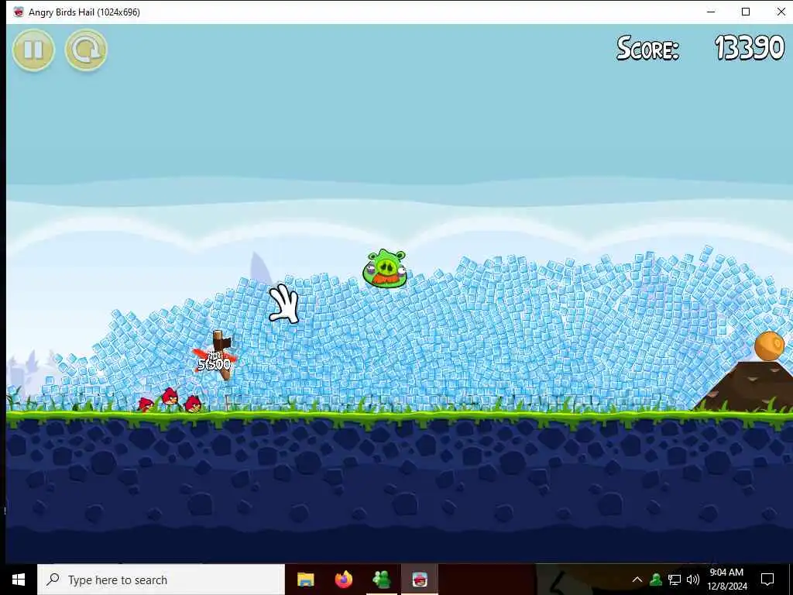Open the volume control in tray

[693, 580]
